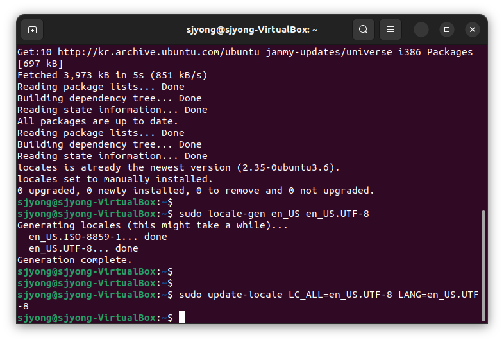
Task: Click 'All packages are up to date.' line
Action: click(x=97, y=122)
